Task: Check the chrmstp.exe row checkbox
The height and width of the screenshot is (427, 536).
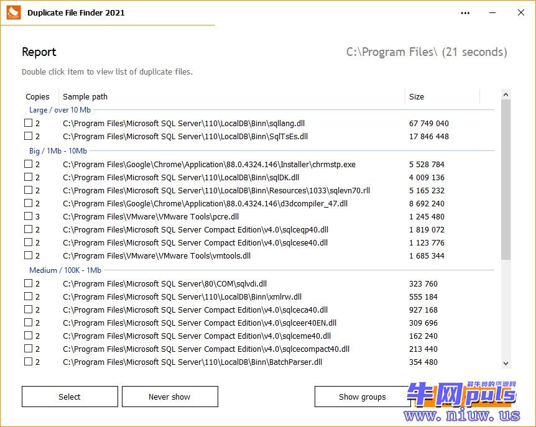Action: tap(29, 163)
